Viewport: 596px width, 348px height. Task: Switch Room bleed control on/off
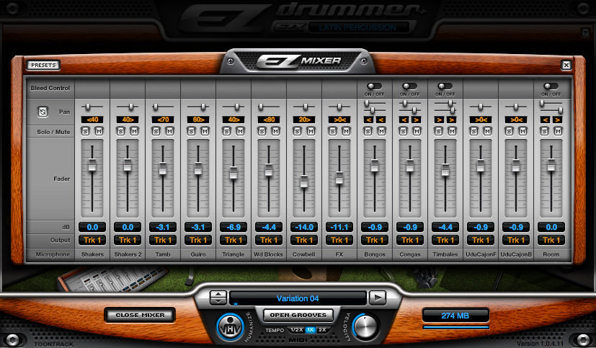click(x=551, y=86)
